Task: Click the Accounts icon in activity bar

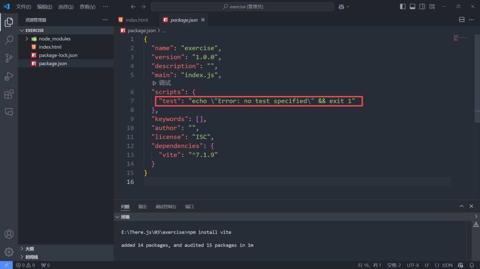Action: 9,234
